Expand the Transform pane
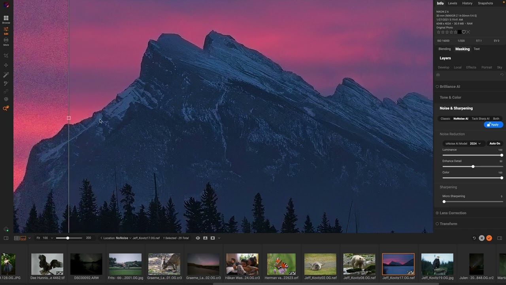 [448, 224]
